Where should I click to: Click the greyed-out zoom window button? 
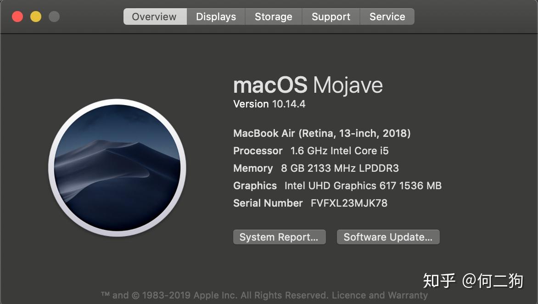click(54, 17)
